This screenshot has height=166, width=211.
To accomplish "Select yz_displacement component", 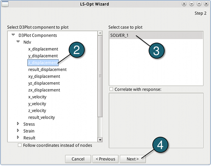I will (44, 83).
